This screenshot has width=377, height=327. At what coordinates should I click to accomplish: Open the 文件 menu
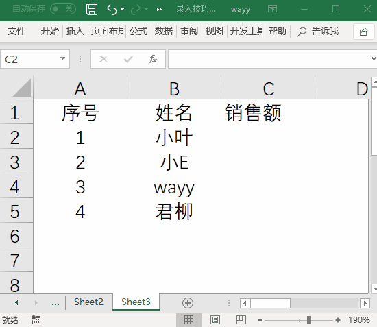click(16, 31)
